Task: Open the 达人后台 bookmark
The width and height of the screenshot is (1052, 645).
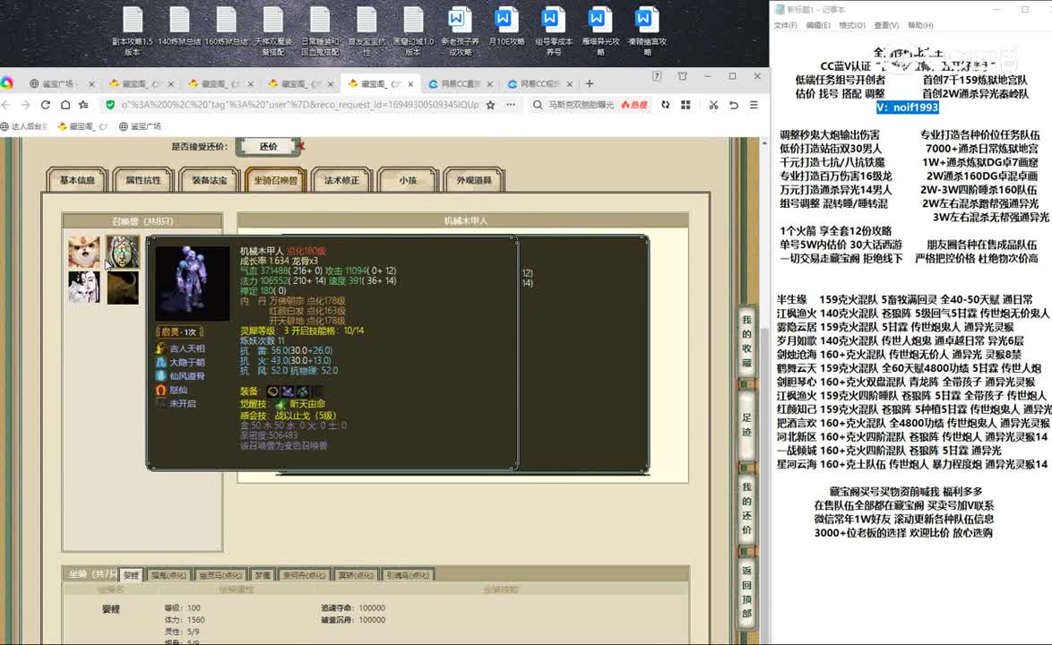Action: [x=24, y=126]
